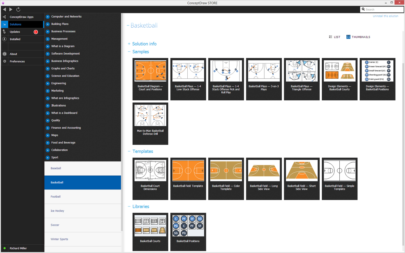Open Basketball Plays 3-on-3 Plays sample

tap(264, 79)
